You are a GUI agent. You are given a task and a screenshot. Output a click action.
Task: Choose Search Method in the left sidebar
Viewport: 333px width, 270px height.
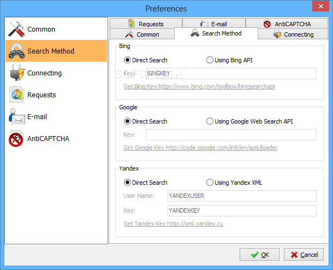56,51
